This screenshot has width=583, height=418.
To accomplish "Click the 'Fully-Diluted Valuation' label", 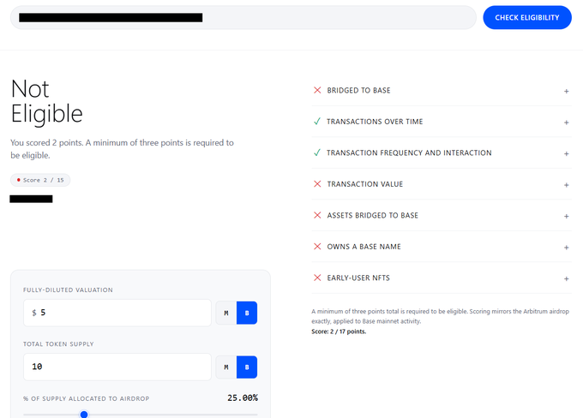I will point(68,290).
